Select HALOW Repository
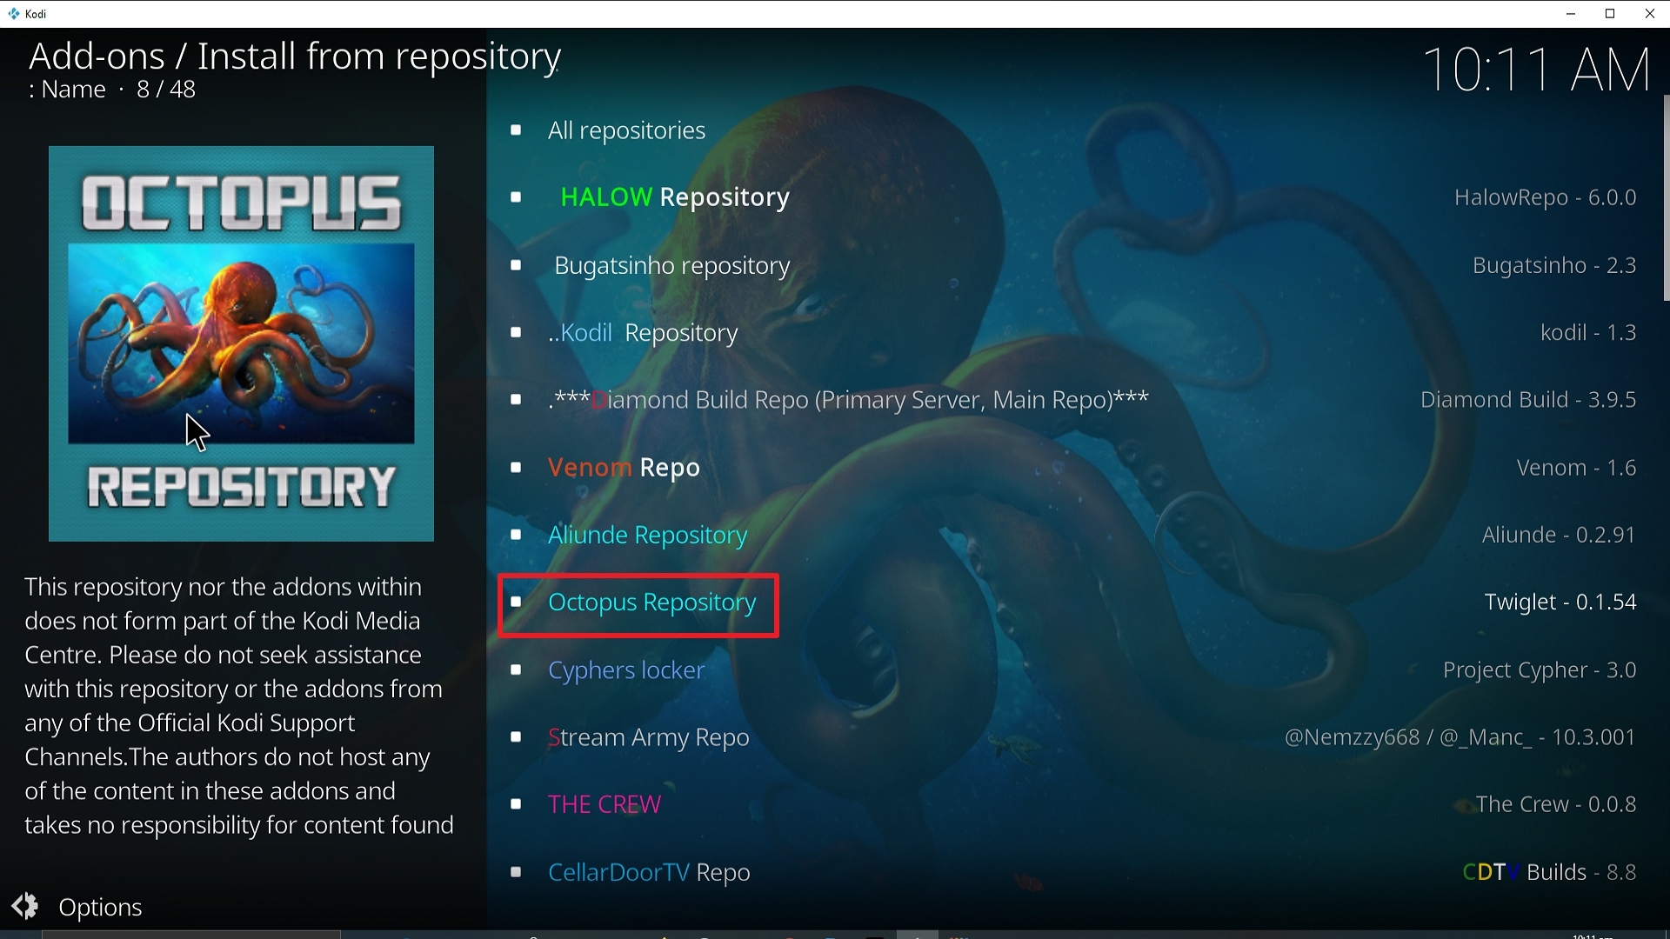Viewport: 1670px width, 939px height. [x=675, y=197]
